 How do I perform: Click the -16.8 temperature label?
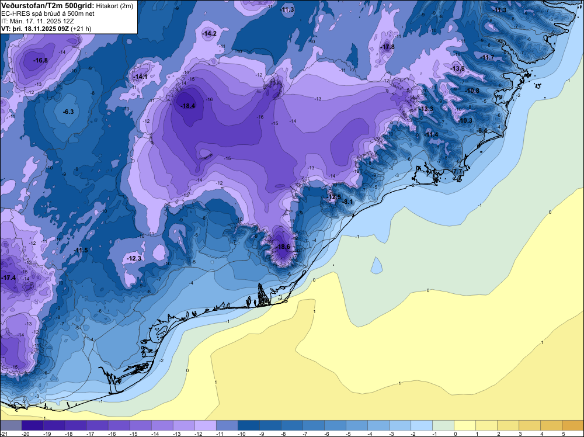point(40,60)
